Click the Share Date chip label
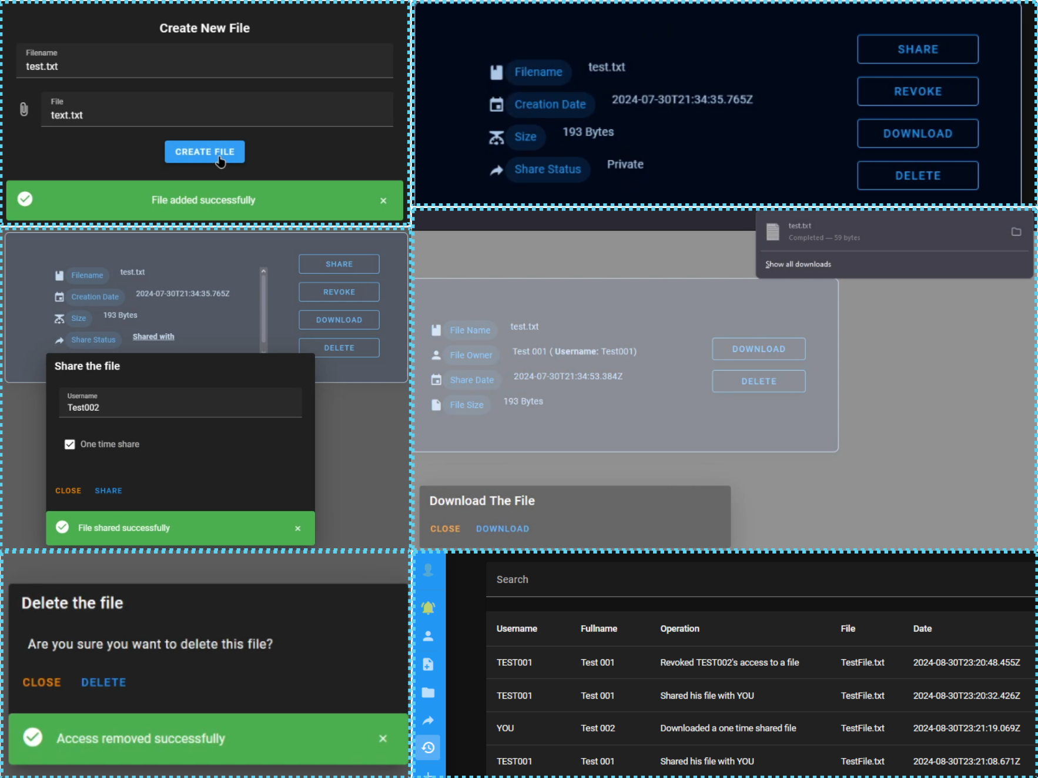1038x778 pixels. (471, 380)
